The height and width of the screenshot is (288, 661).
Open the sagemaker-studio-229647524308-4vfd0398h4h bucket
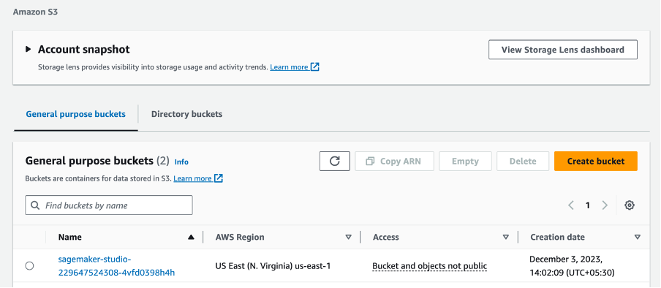coord(116,266)
